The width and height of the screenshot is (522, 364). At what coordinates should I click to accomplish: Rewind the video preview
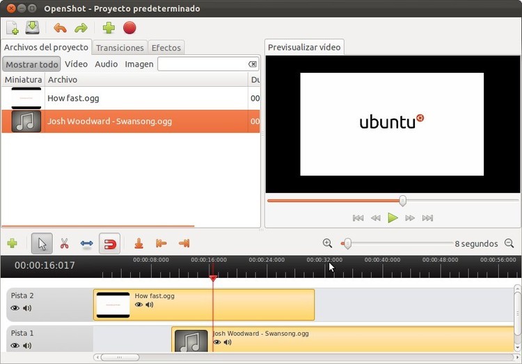376,218
